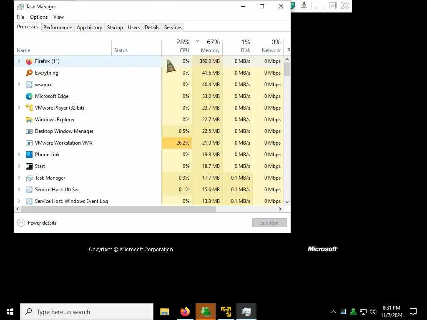Viewport: 427px width, 320px height.
Task: Click the horizontal scrollbar right arrow
Action: click(x=280, y=209)
